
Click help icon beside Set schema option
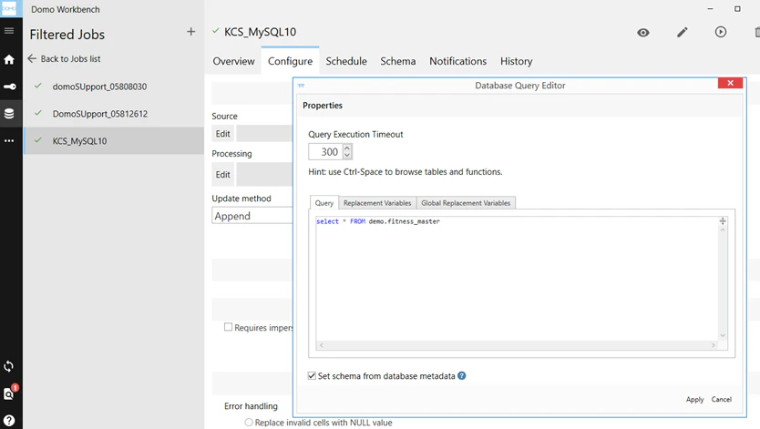point(462,376)
